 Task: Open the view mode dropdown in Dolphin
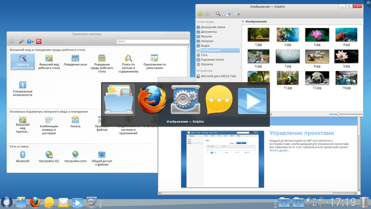coord(227,14)
